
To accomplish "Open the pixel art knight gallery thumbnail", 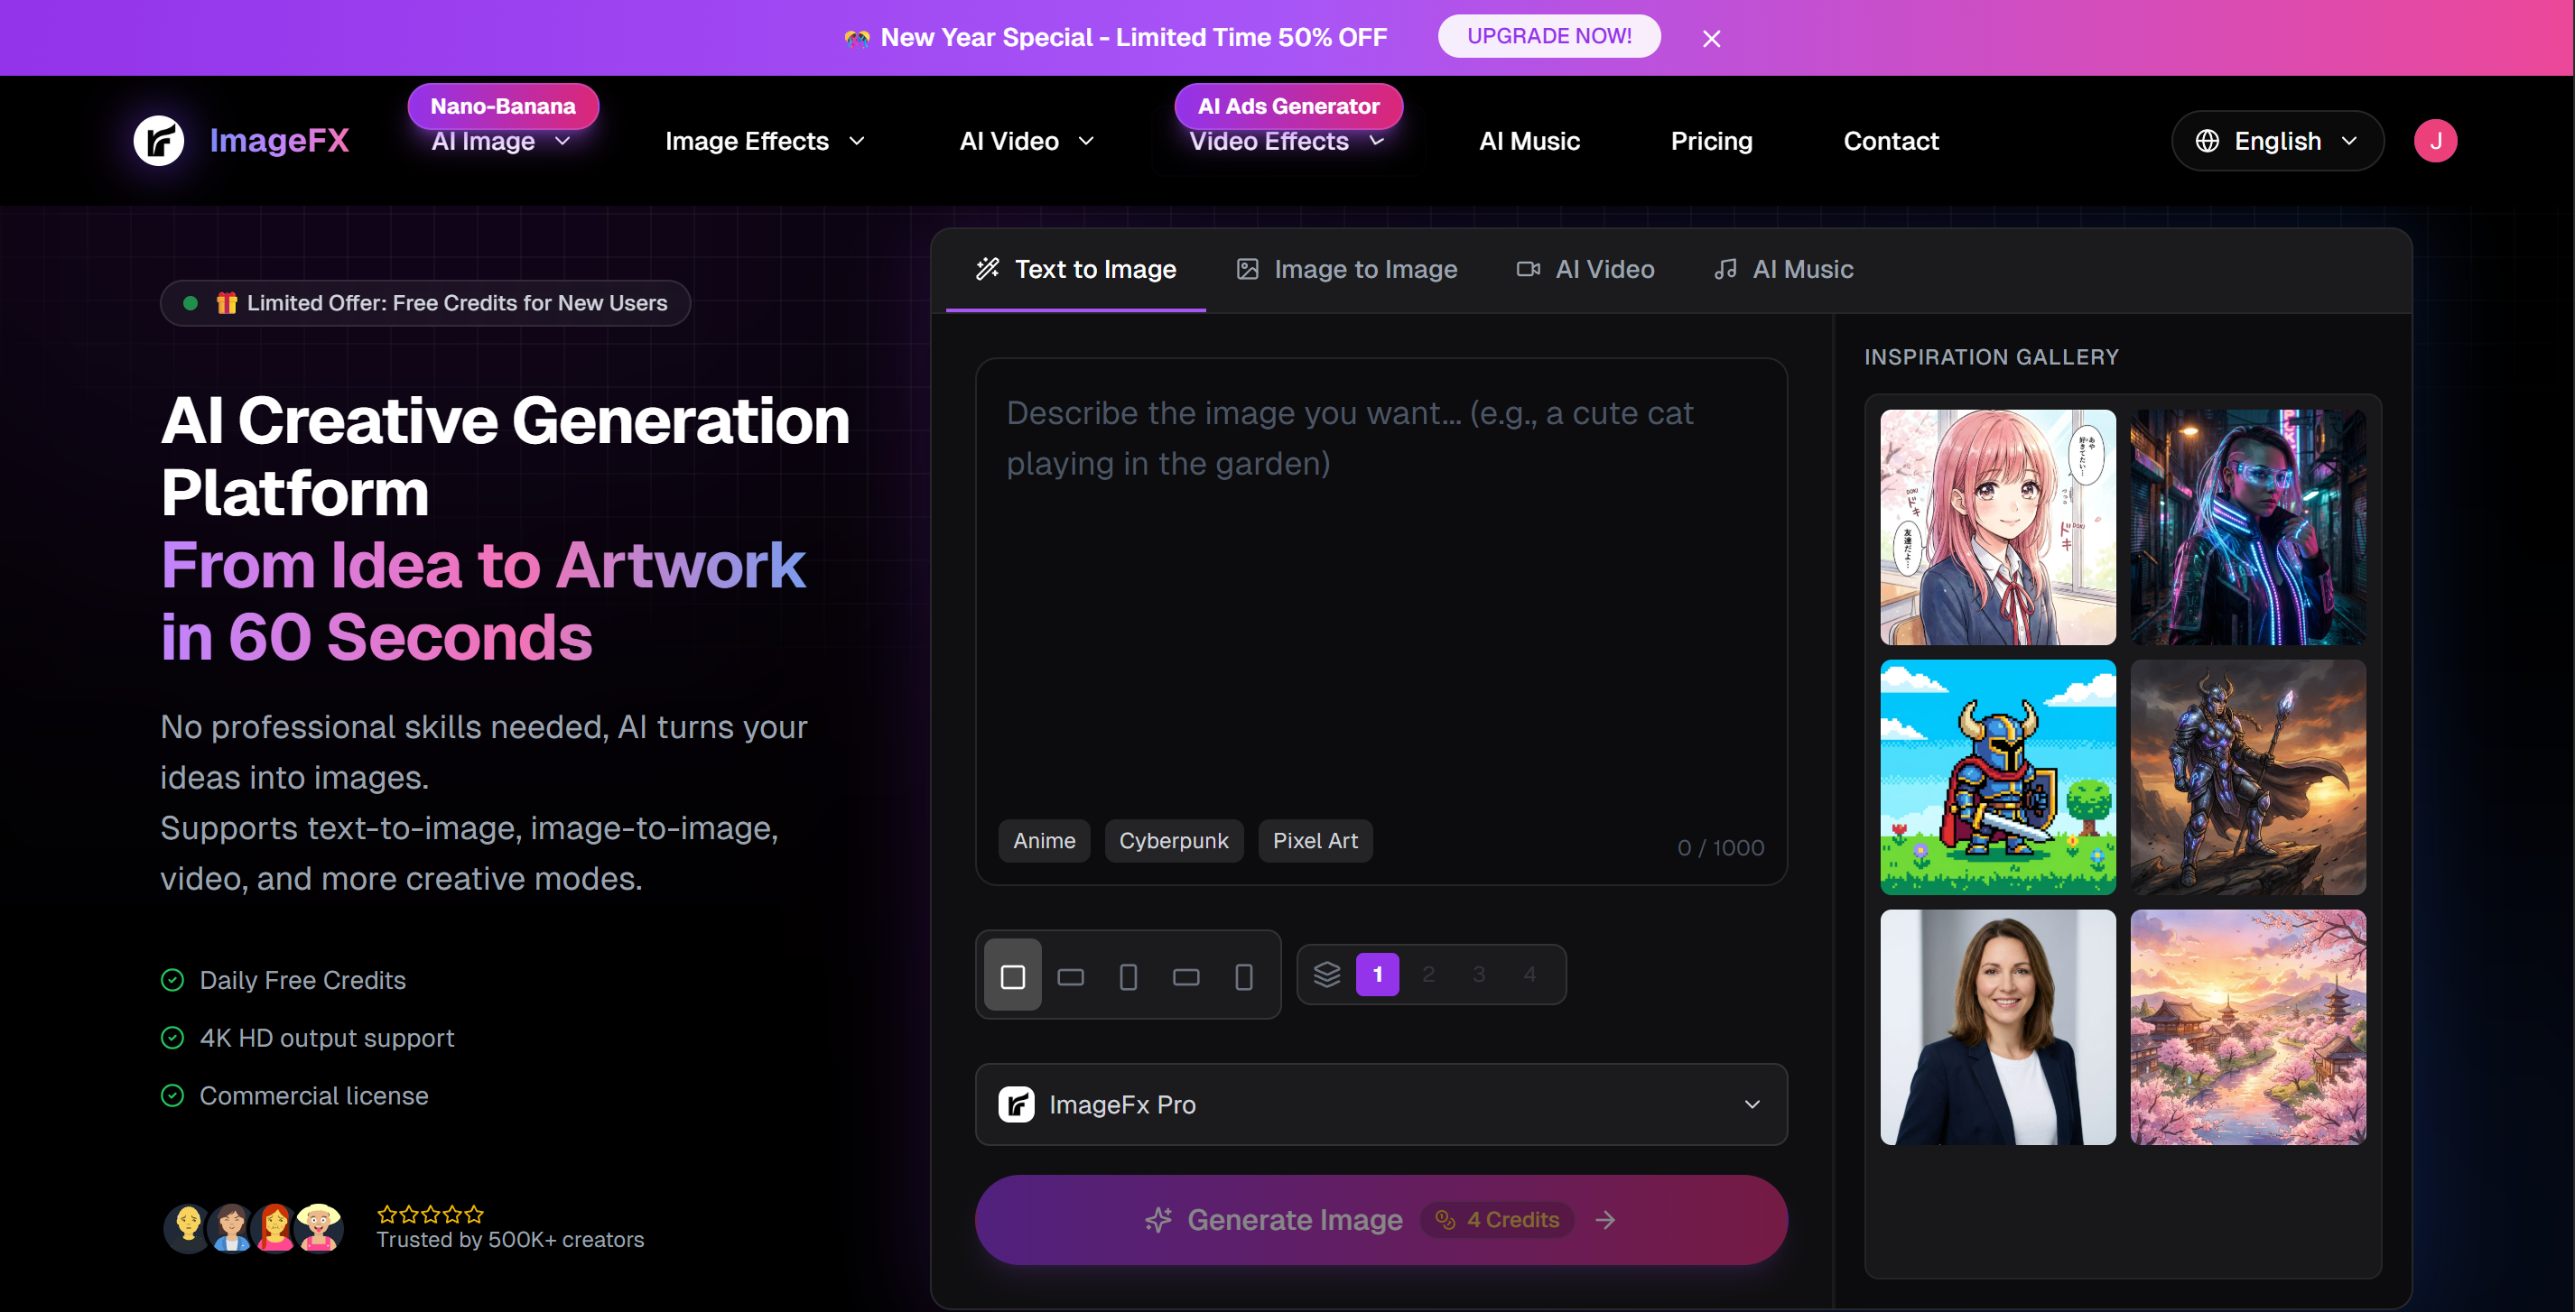I will pos(1996,776).
